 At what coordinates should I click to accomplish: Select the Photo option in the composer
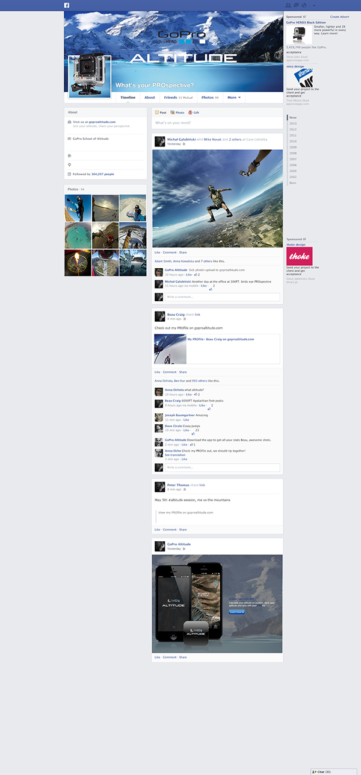click(177, 113)
